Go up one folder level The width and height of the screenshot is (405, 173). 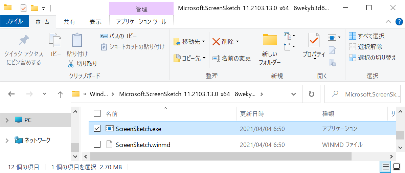pos(60,94)
